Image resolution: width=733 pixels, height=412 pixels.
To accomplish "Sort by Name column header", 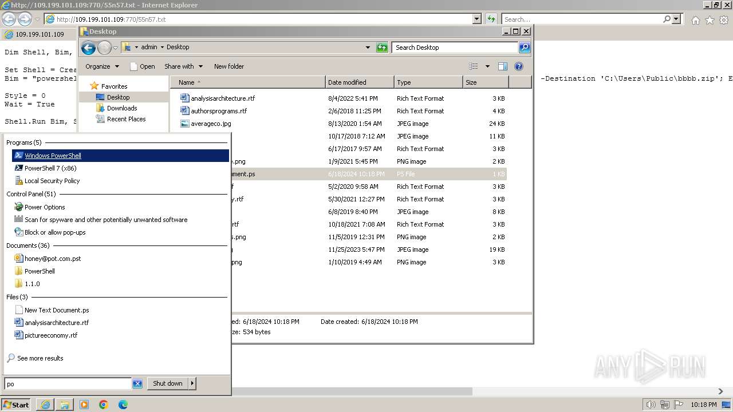I will 247,82.
